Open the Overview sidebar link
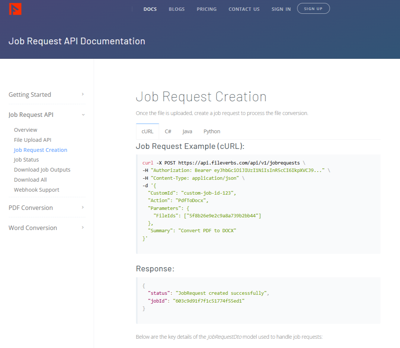Viewport: 400px width, 348px height. (26, 130)
